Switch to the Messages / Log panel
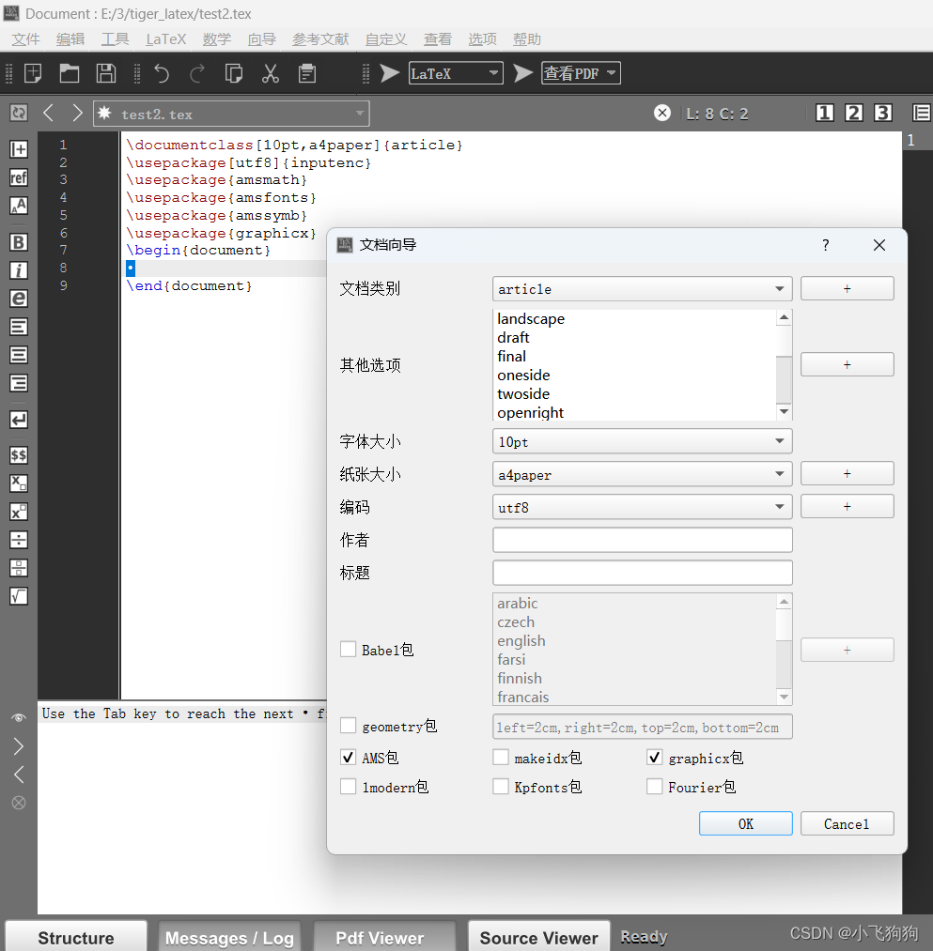This screenshot has width=933, height=951. [x=229, y=935]
